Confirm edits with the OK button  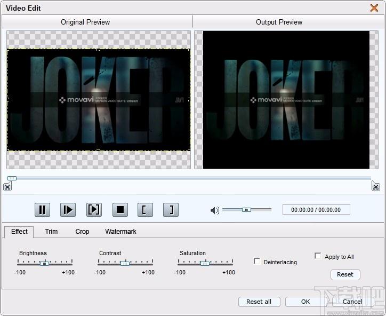(x=305, y=302)
